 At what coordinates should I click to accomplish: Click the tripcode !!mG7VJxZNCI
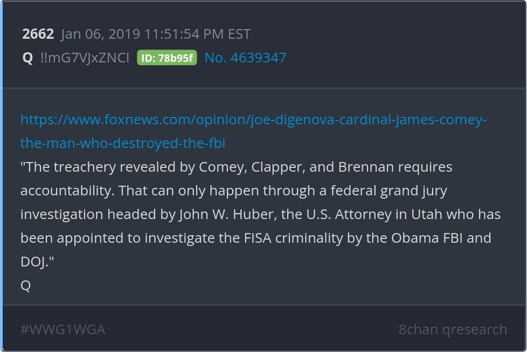point(85,58)
